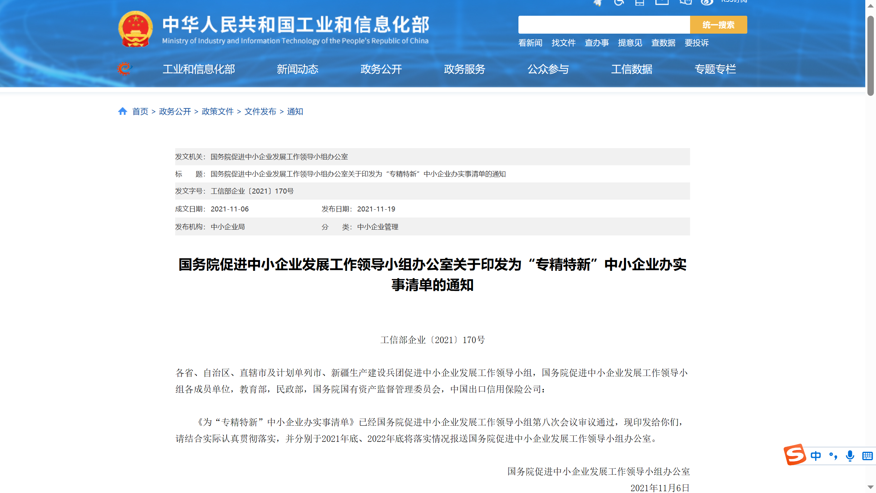This screenshot has height=493, width=876.
Task: Click the 统一搜索 search button
Action: [x=718, y=25]
